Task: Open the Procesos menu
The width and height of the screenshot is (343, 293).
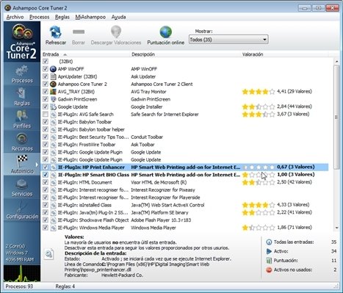Action: (40, 17)
